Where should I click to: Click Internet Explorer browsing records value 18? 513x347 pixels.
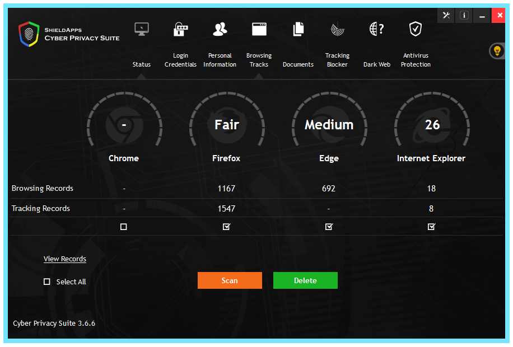tap(431, 189)
